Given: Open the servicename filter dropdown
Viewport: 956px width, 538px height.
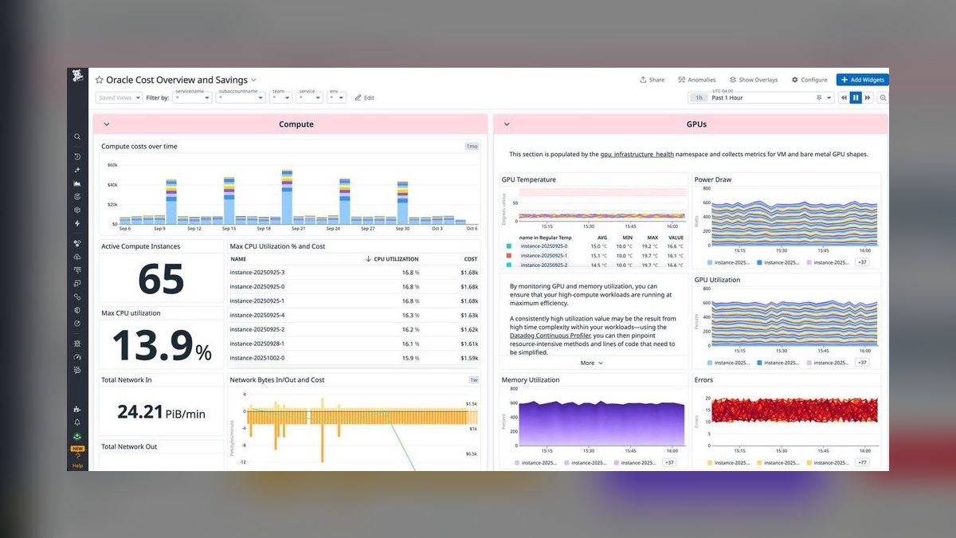Looking at the screenshot, I should click(x=192, y=98).
